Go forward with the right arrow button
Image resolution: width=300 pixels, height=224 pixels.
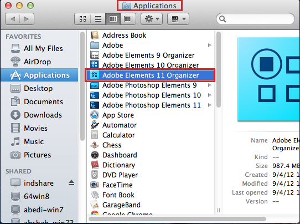pyautogui.click(x=27, y=19)
